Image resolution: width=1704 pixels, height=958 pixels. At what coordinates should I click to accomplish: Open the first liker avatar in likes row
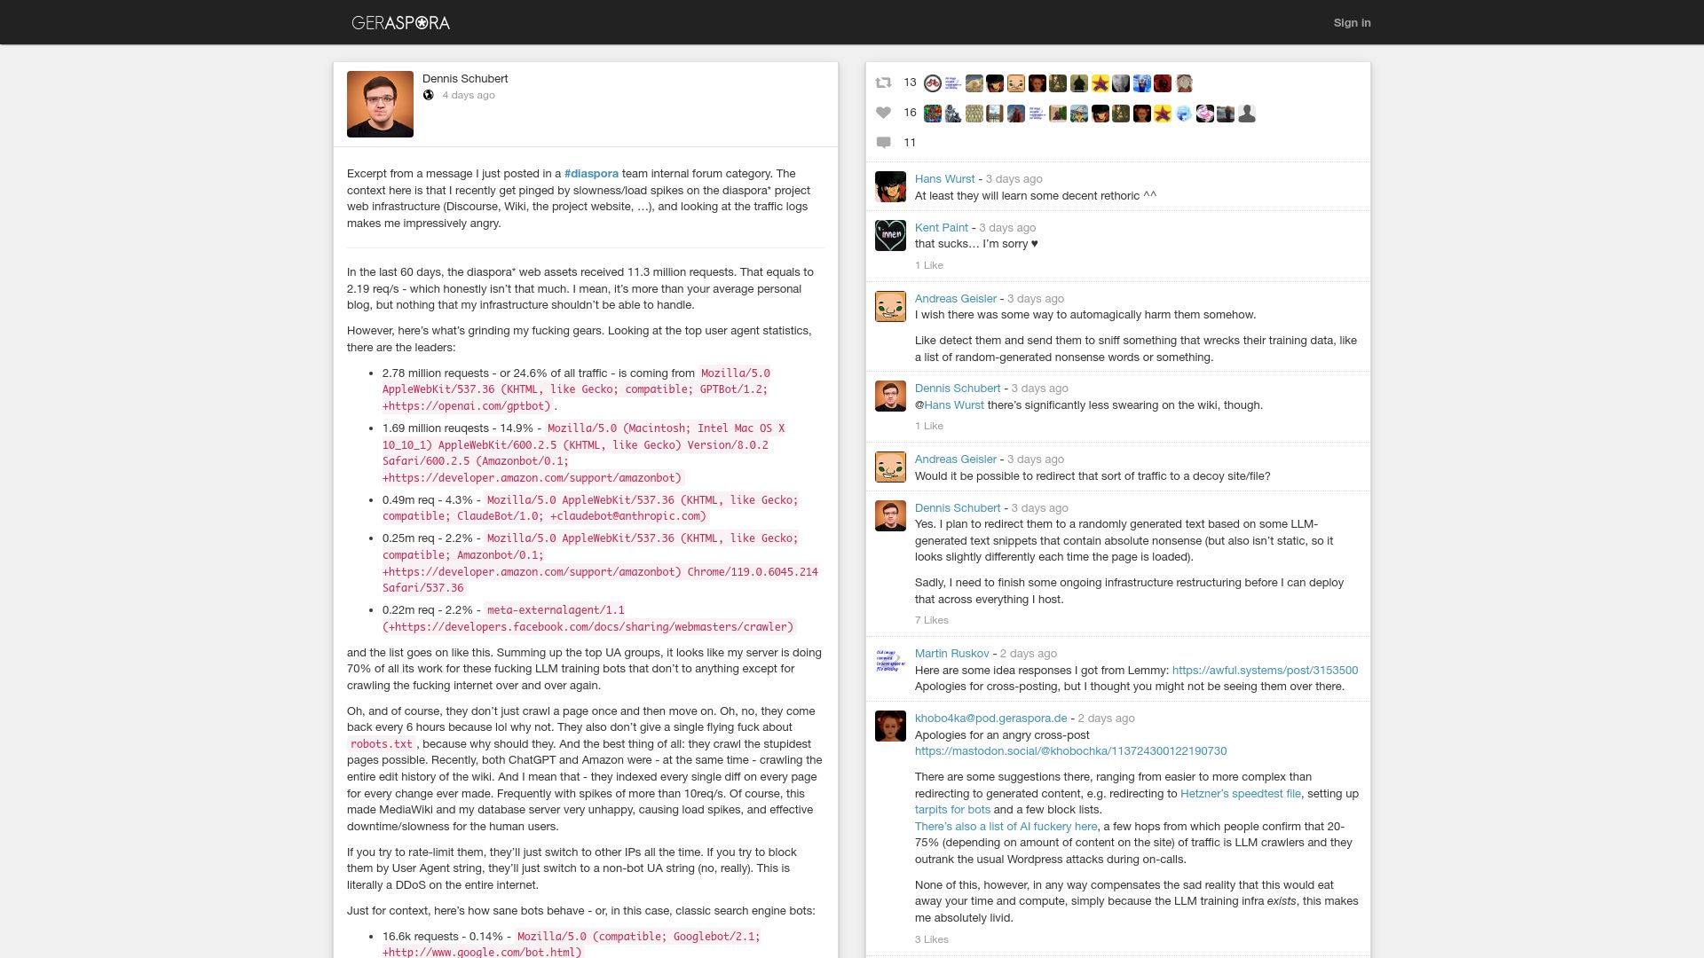pyautogui.click(x=932, y=114)
